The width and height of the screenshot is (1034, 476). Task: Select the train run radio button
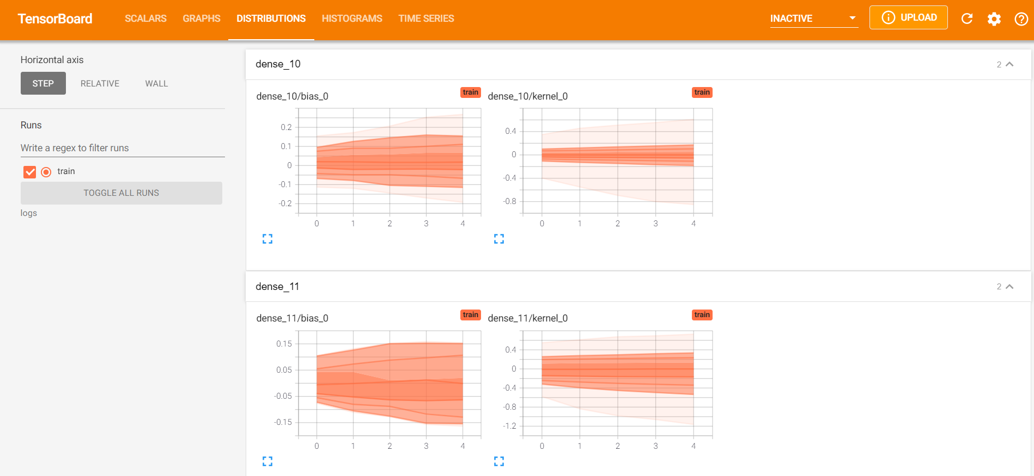(46, 172)
